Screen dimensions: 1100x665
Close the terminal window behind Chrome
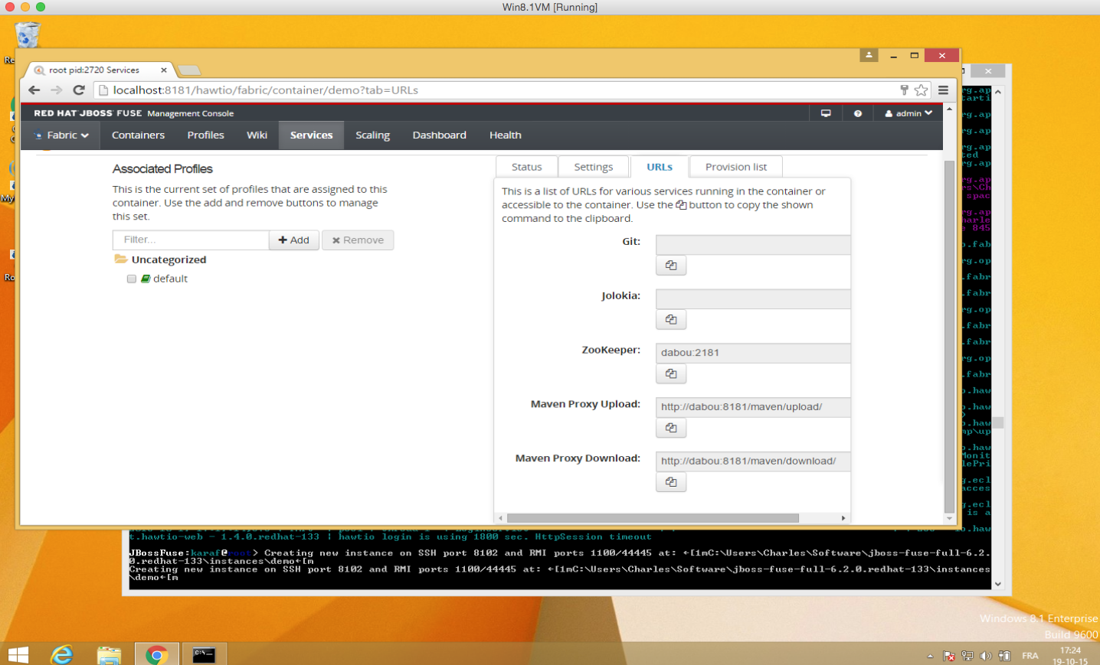[988, 71]
